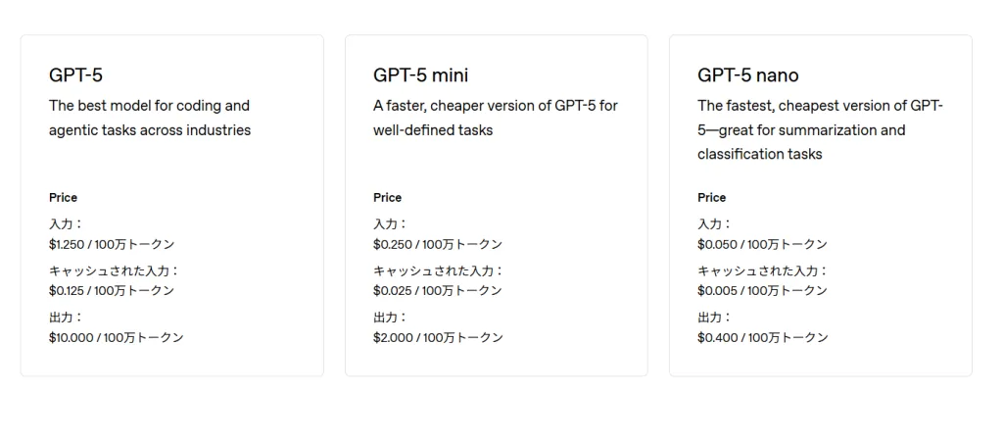Click the $0.250 input price for mini
The height and width of the screenshot is (441, 1003).
[x=438, y=244]
